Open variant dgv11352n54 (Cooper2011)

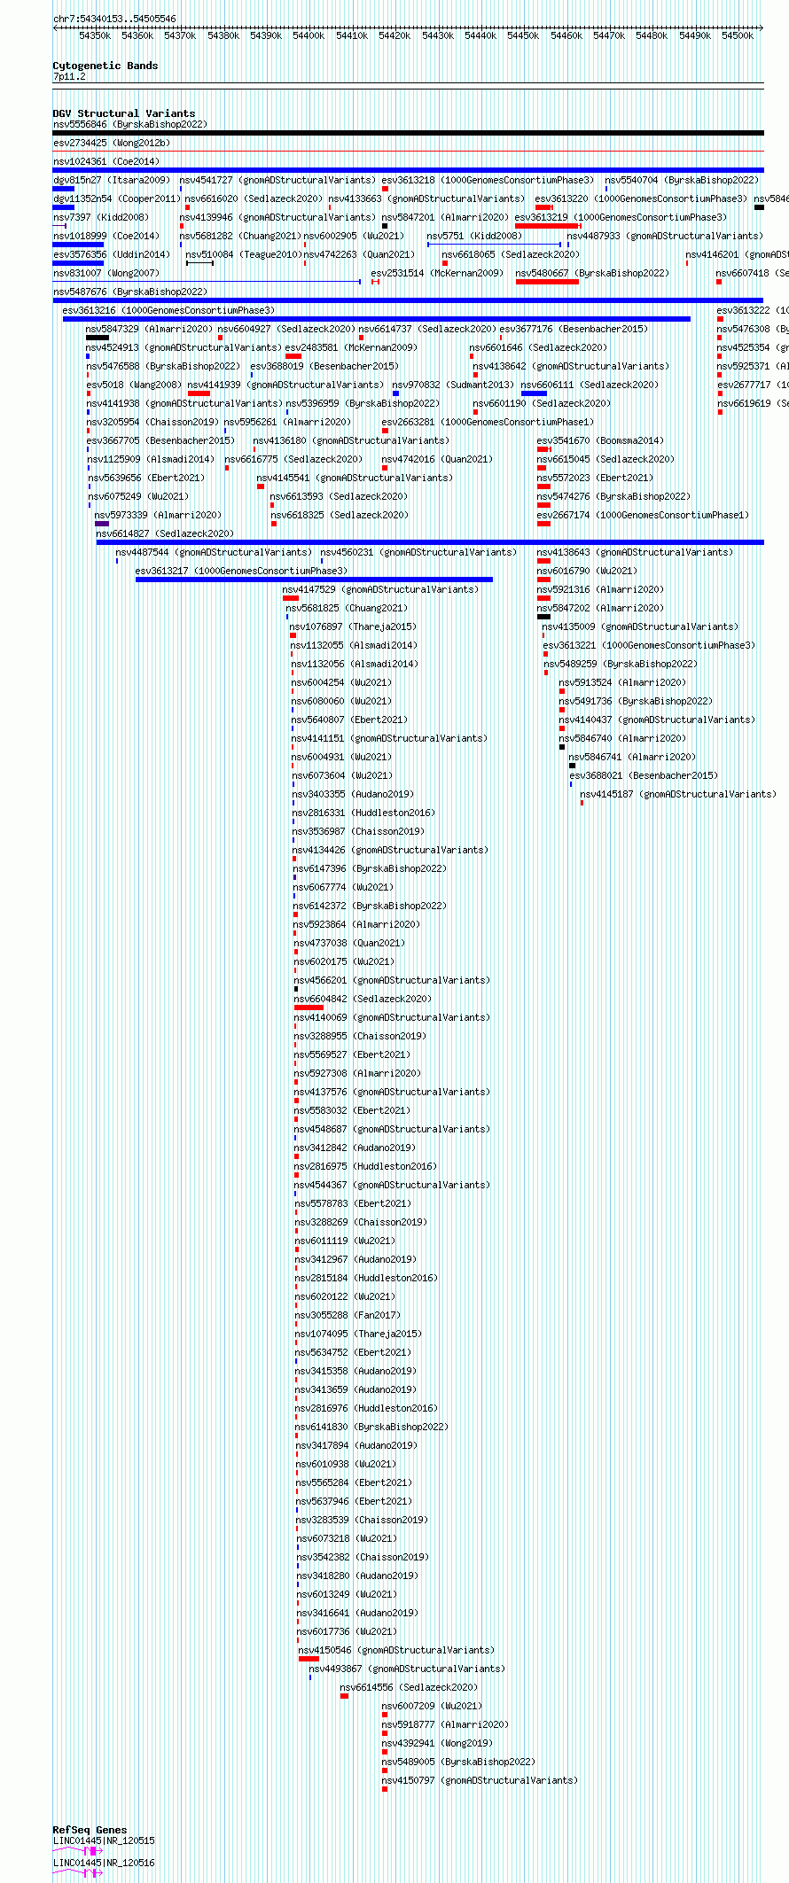(117, 198)
